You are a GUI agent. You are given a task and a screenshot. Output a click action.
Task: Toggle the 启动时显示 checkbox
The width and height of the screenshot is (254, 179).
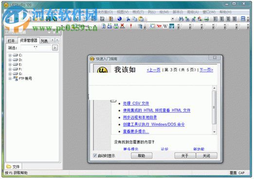(x=95, y=155)
